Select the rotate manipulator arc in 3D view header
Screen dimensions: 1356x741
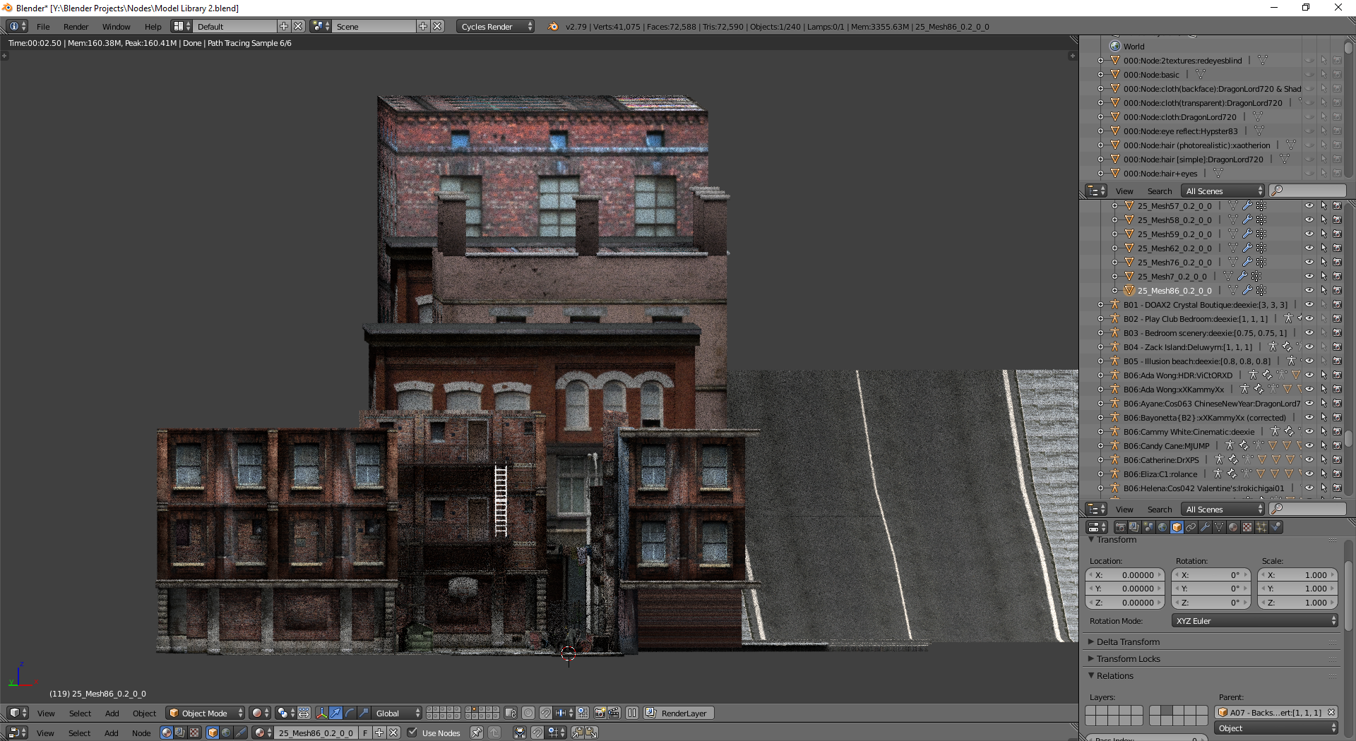(x=350, y=713)
